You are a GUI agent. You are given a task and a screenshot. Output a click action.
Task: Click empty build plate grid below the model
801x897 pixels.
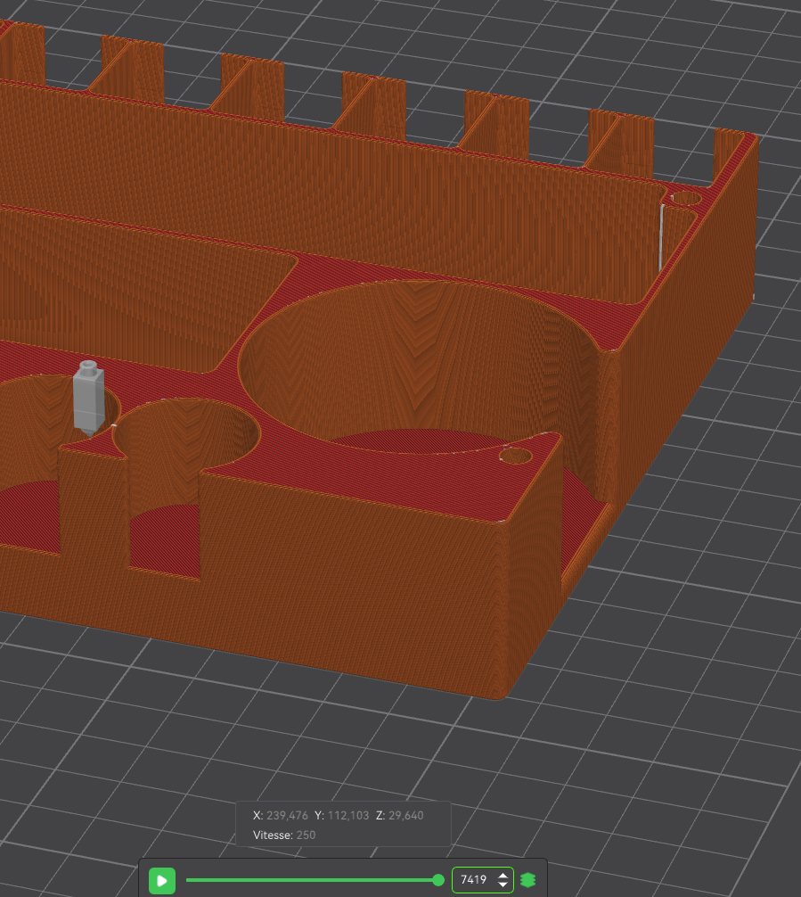tap(400, 755)
